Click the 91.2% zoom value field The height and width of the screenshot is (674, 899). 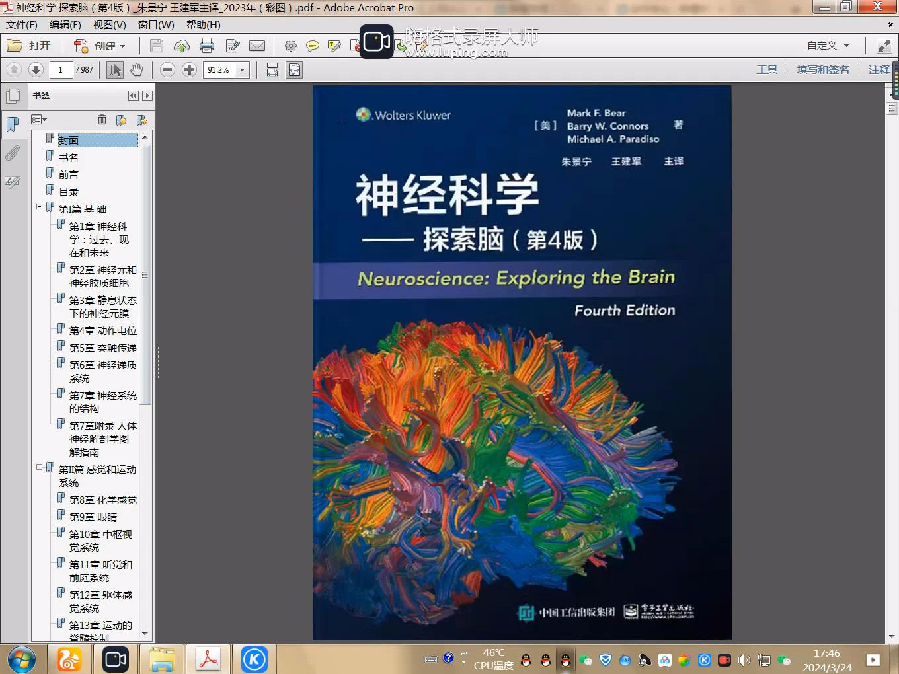[219, 70]
